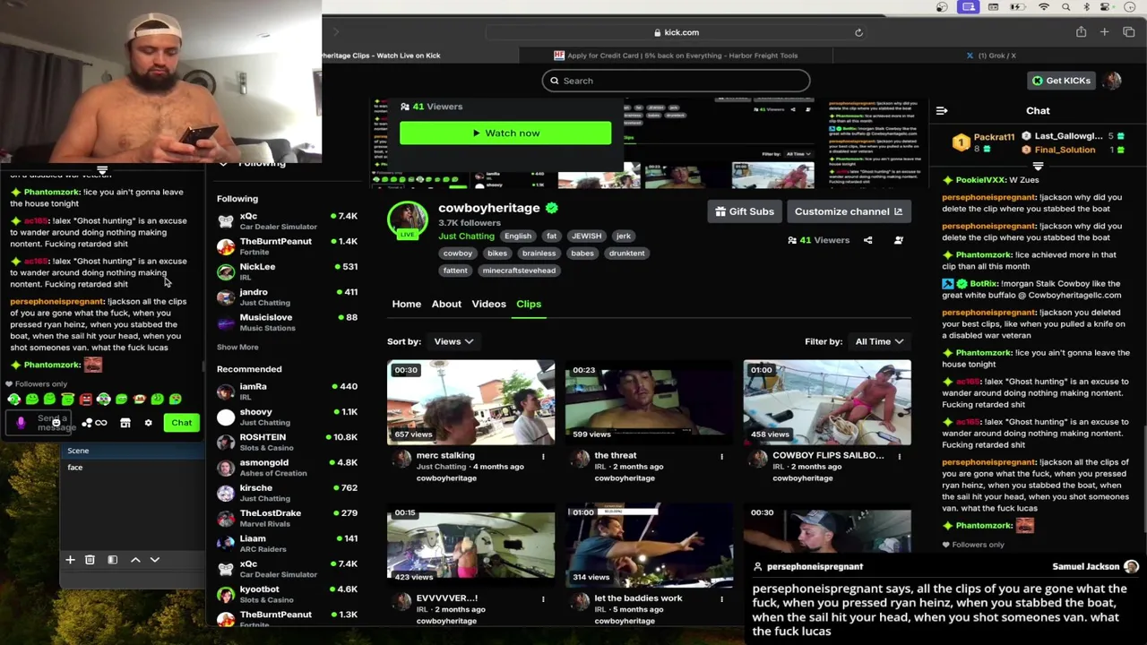Open the Safari share icon
This screenshot has width=1147, height=645.
(1081, 32)
